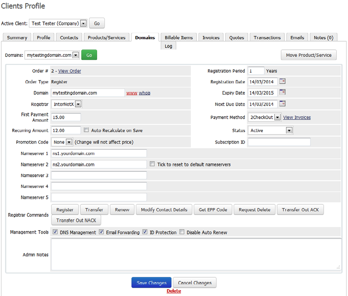Open the Quotes tab
Screen dimensions: 348x296
pos(237,37)
